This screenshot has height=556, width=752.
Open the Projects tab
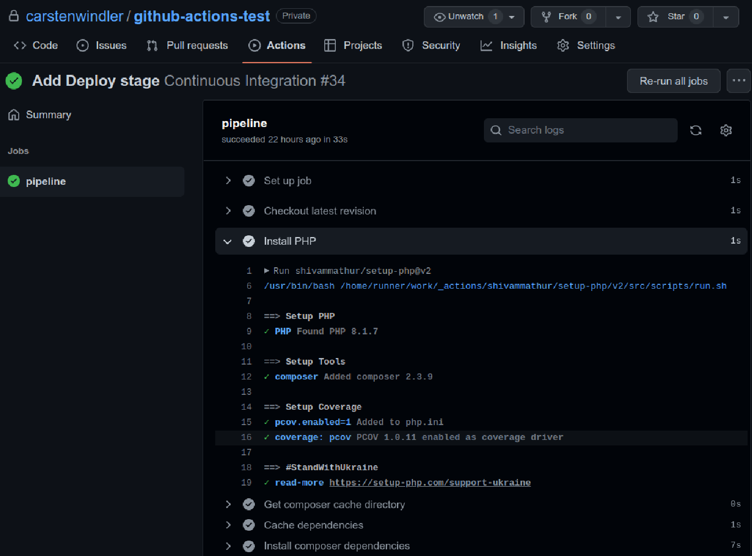[x=353, y=46]
